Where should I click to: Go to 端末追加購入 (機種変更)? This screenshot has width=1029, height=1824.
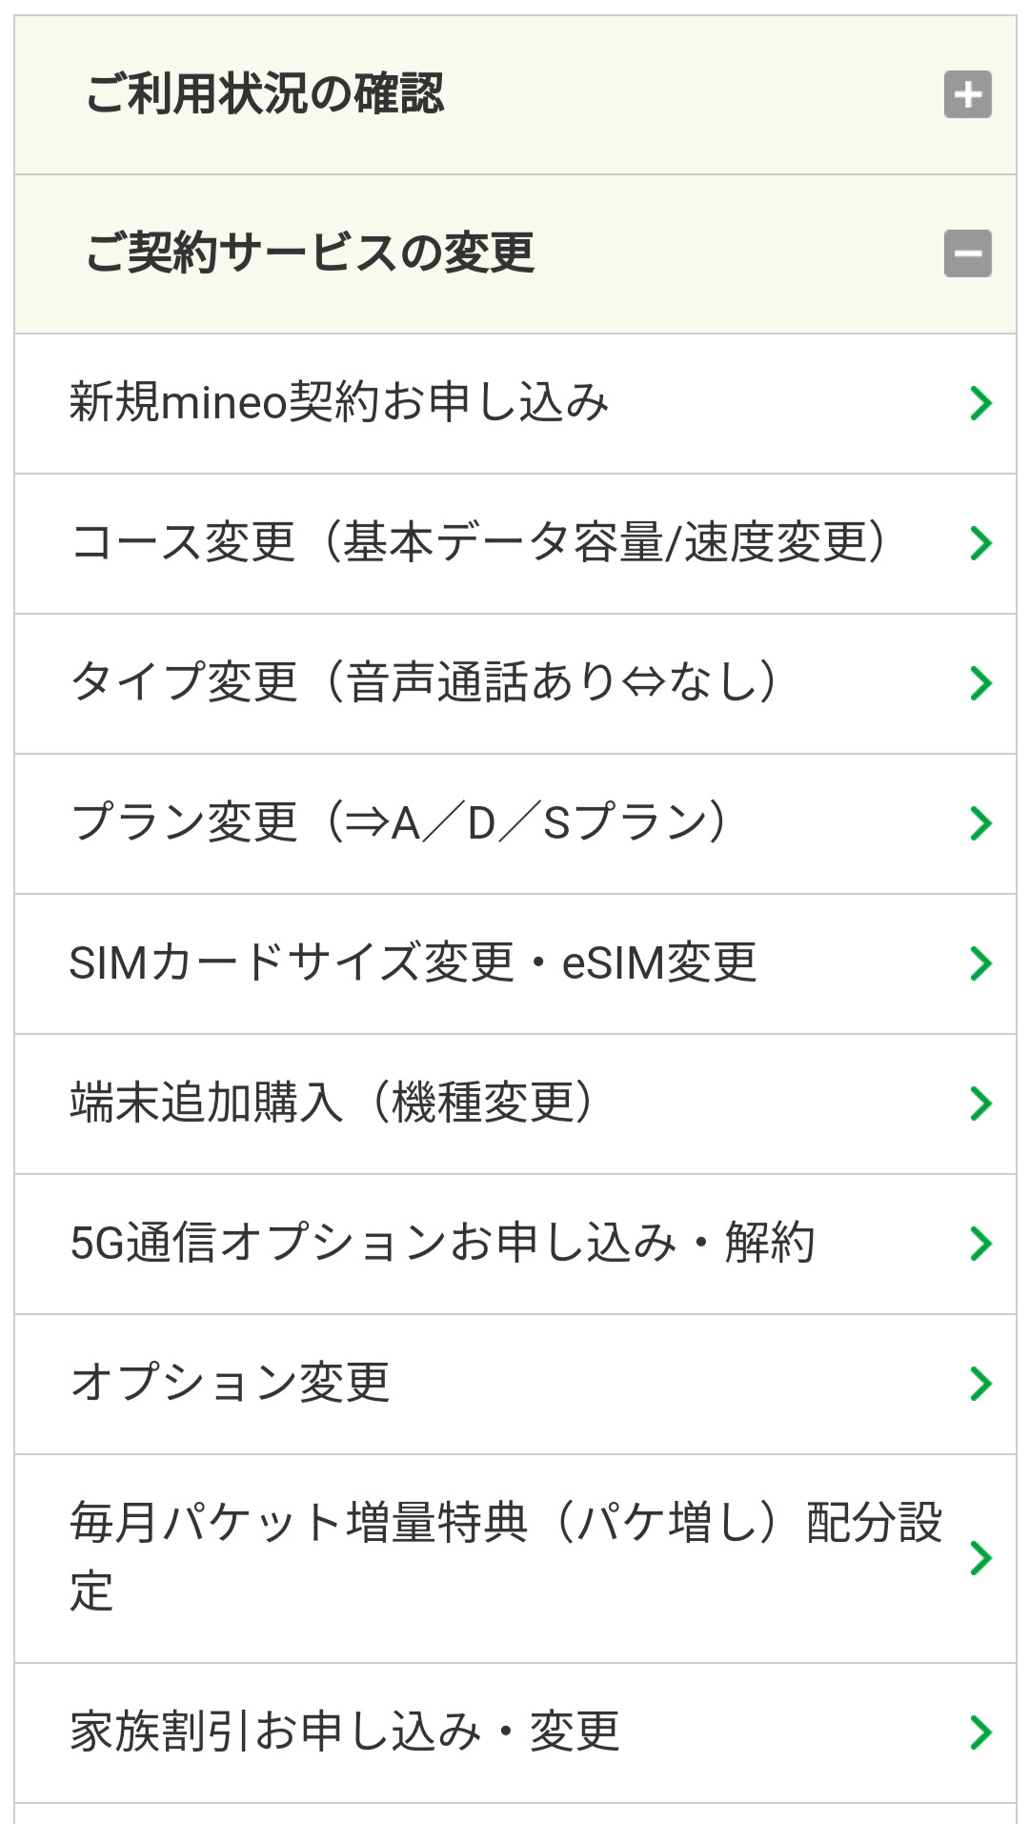click(x=332, y=1103)
